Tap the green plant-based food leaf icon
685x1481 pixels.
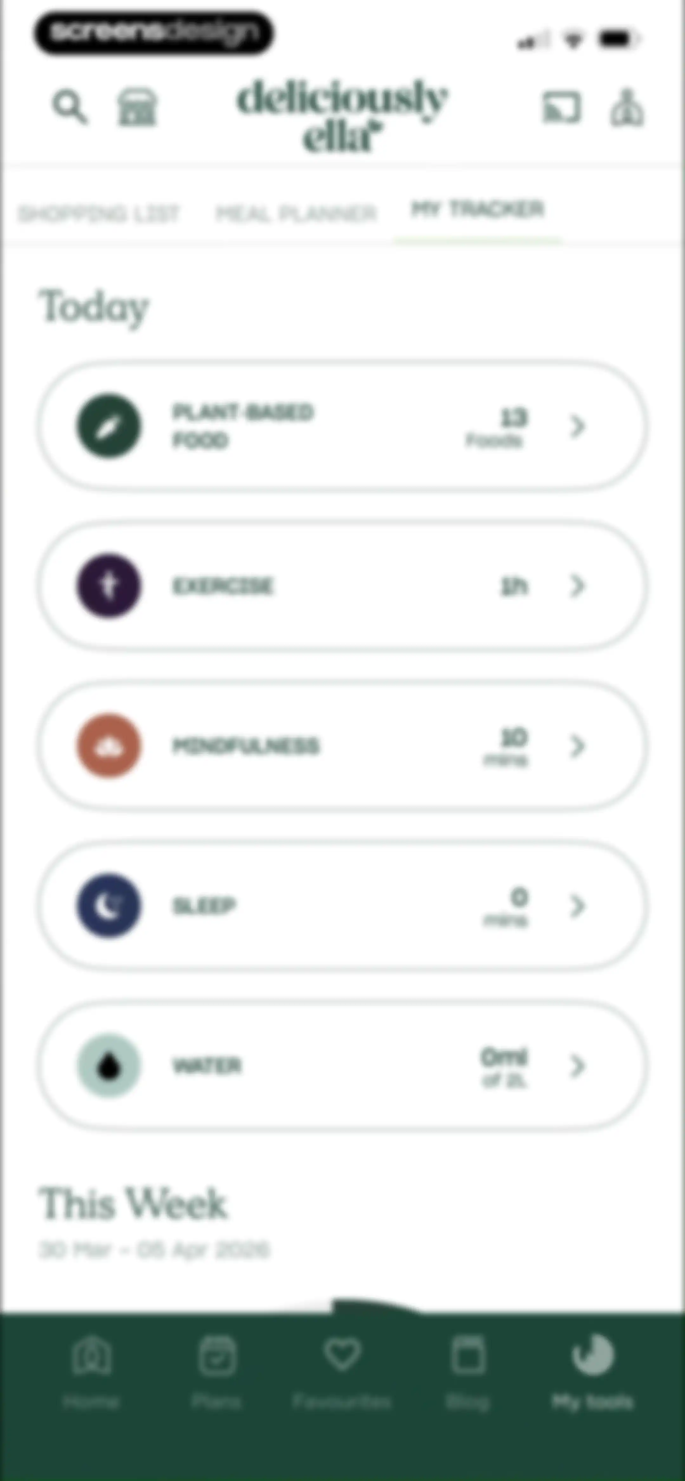[109, 426]
